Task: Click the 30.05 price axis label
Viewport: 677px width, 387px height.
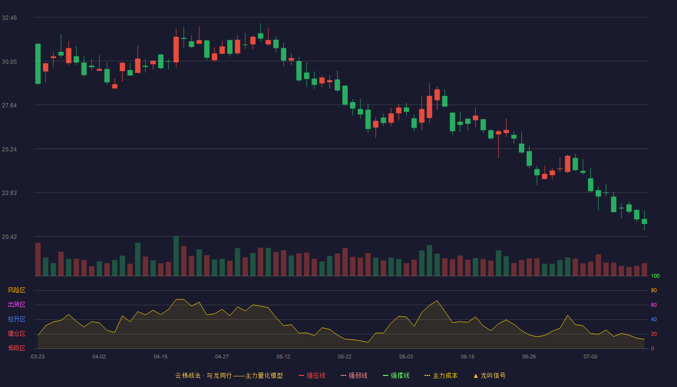Action: click(9, 62)
